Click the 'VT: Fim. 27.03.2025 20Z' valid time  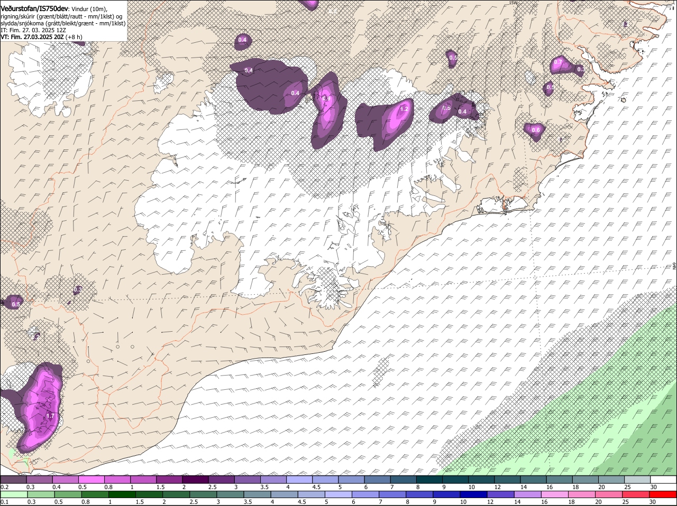click(32, 37)
